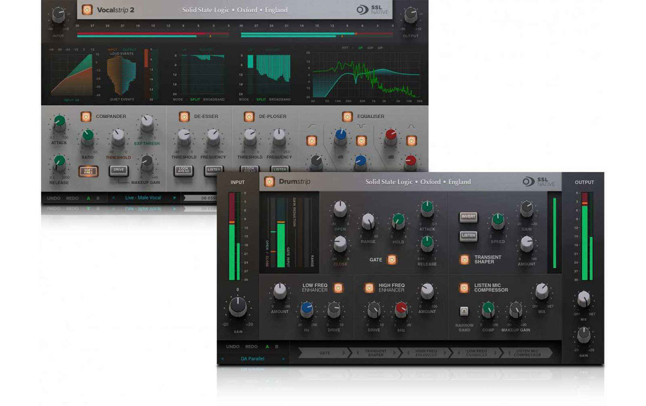The height and width of the screenshot is (406, 646).
Task: Click right arrow on High Freq Enhancer order block
Action: [445, 353]
